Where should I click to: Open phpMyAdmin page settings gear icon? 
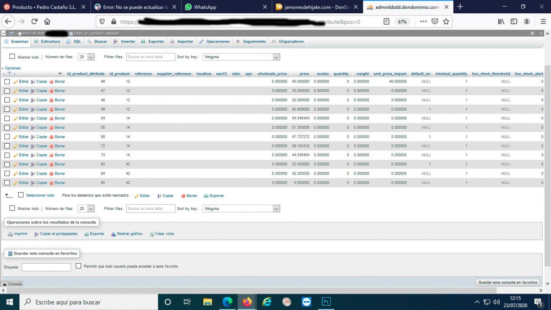coord(532,34)
